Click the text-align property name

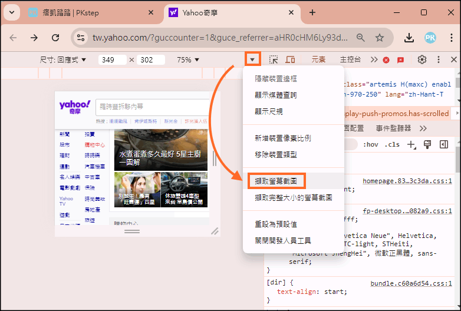(295, 292)
